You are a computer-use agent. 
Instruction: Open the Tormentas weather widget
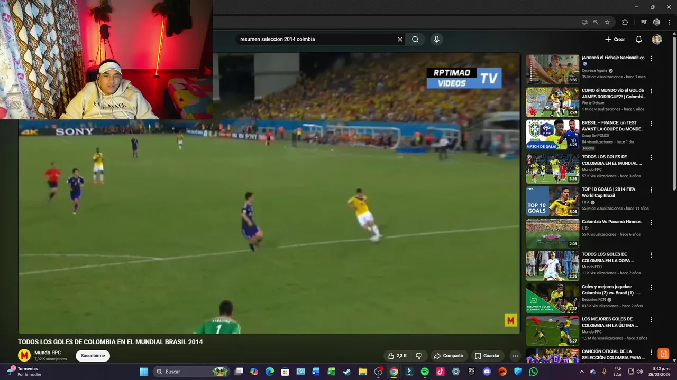23,372
